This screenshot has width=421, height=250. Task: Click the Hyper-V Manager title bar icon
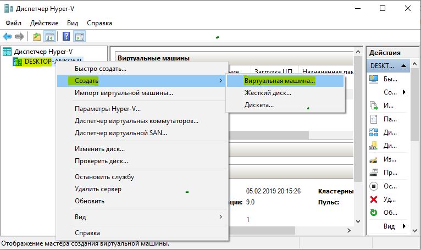(x=9, y=9)
